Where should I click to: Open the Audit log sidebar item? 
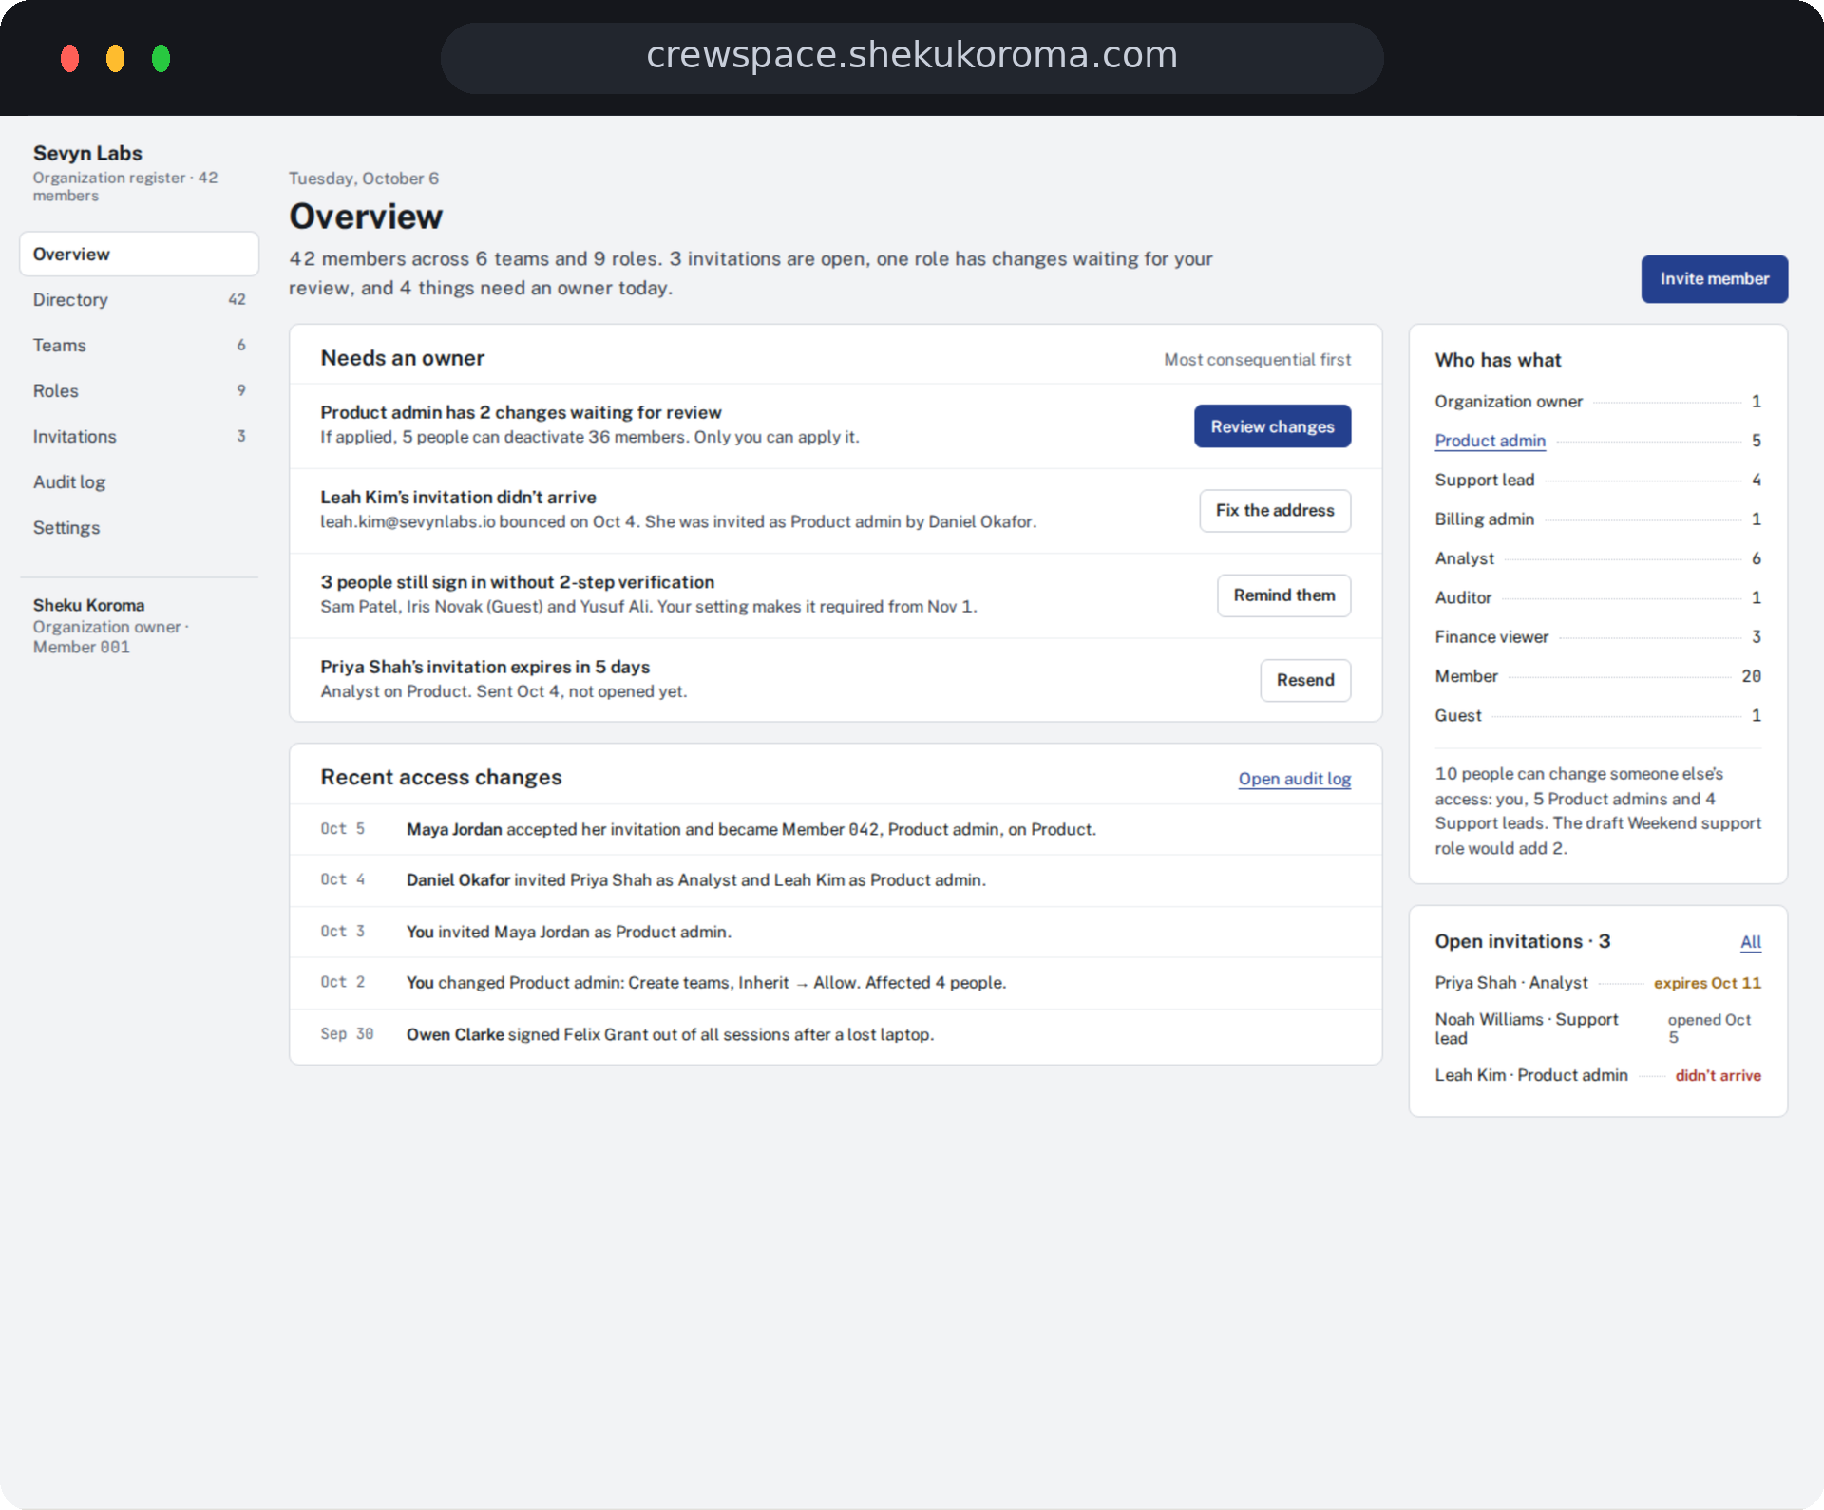point(139,481)
